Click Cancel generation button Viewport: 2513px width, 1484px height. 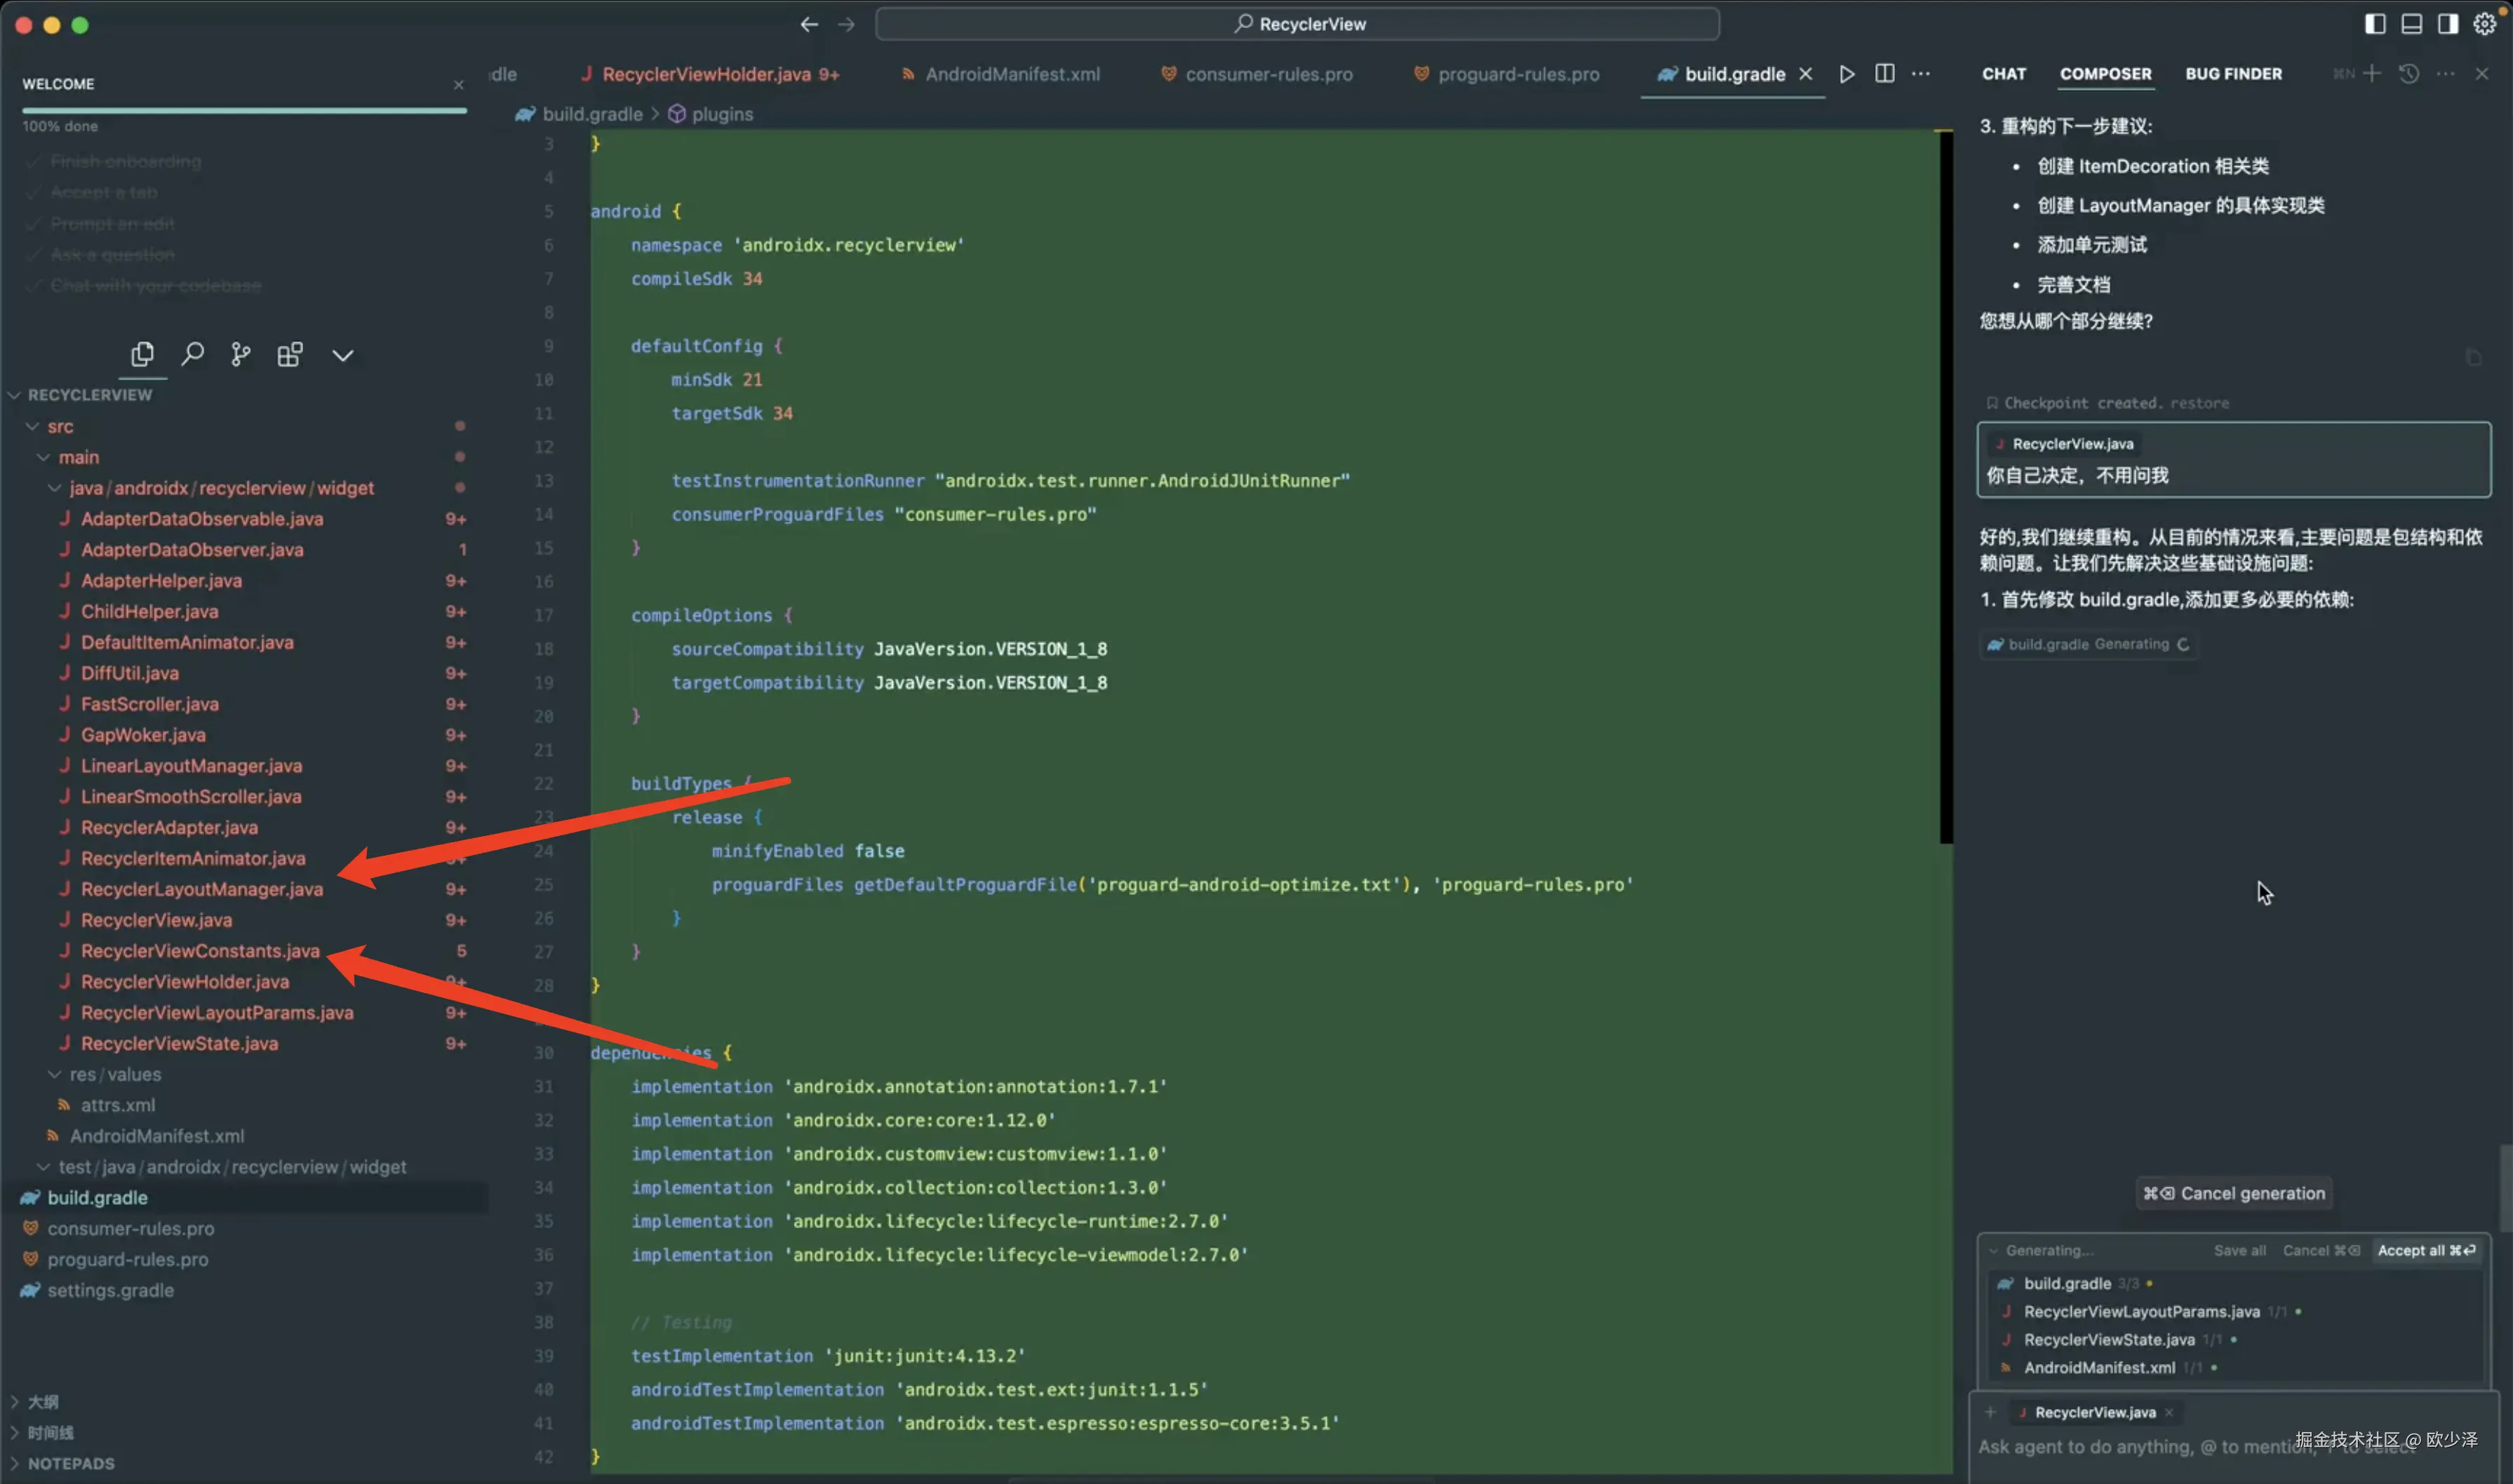point(2233,1193)
